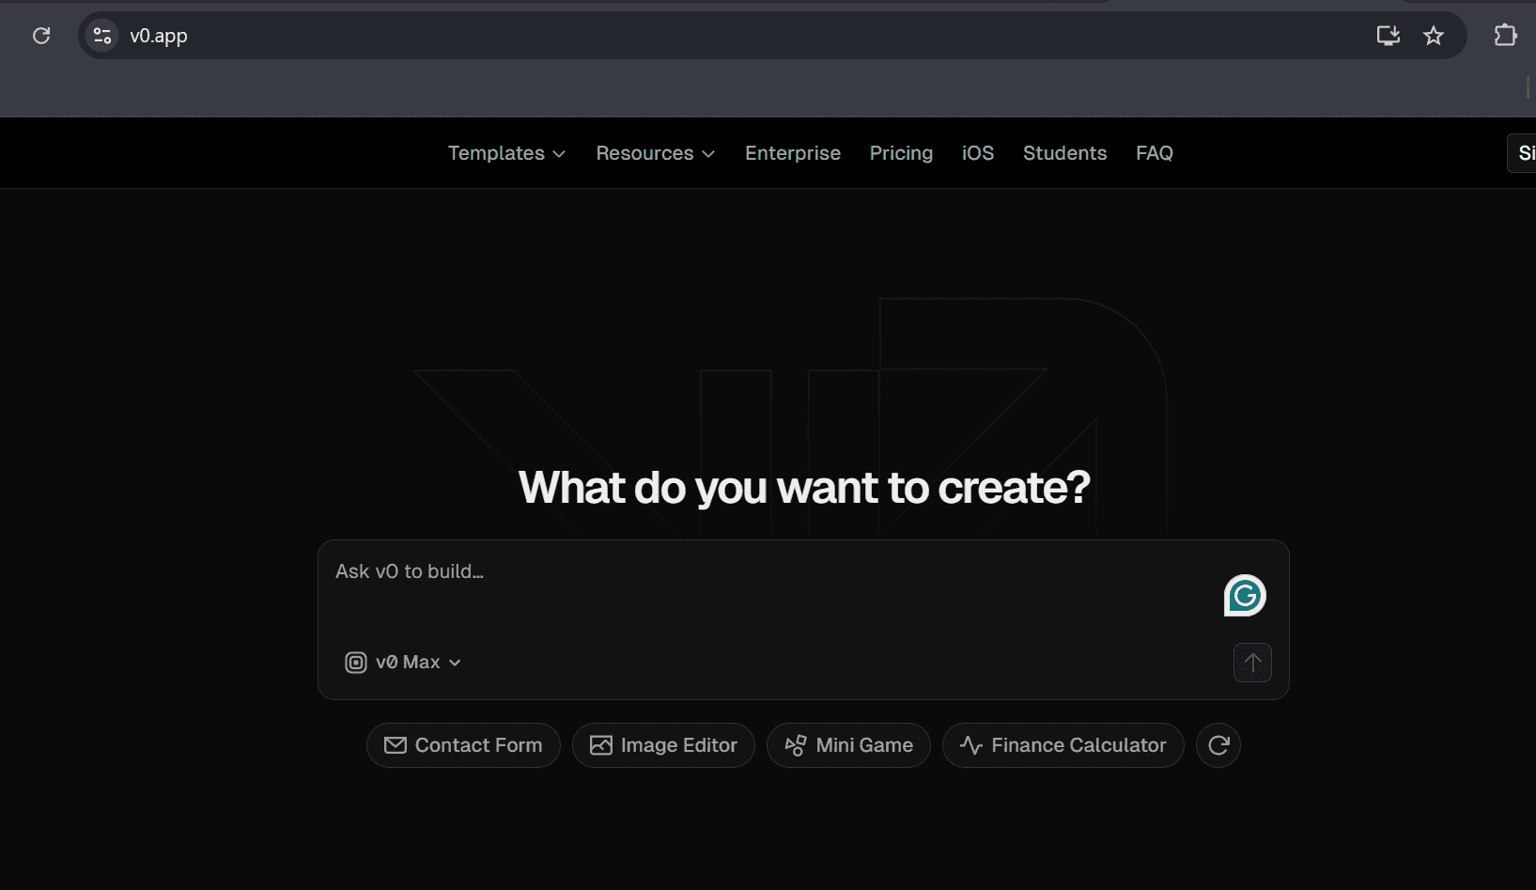Reload the page with browser refresh icon

(x=41, y=36)
